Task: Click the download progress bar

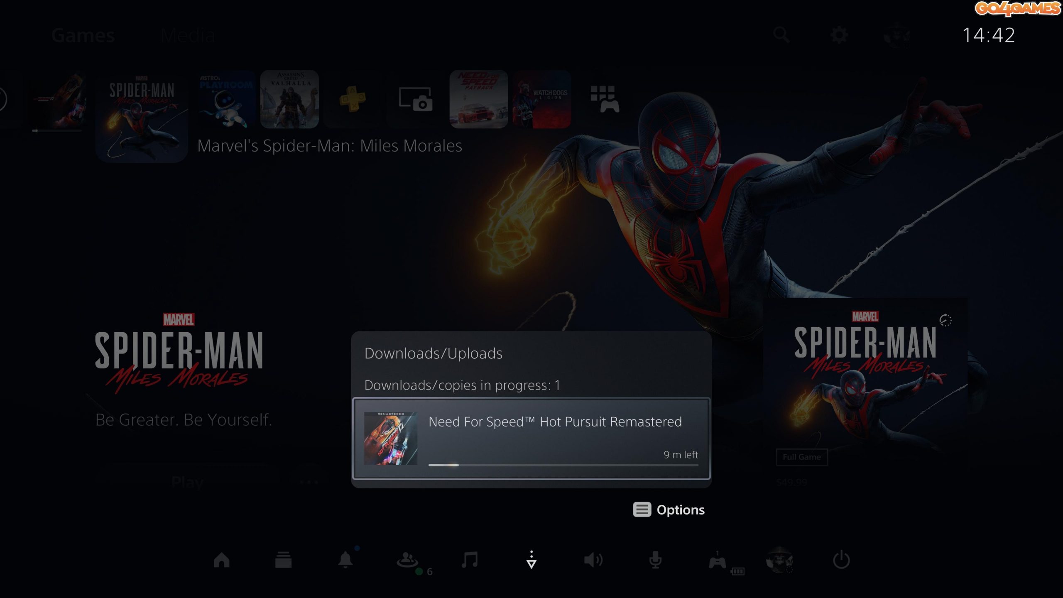Action: point(563,465)
